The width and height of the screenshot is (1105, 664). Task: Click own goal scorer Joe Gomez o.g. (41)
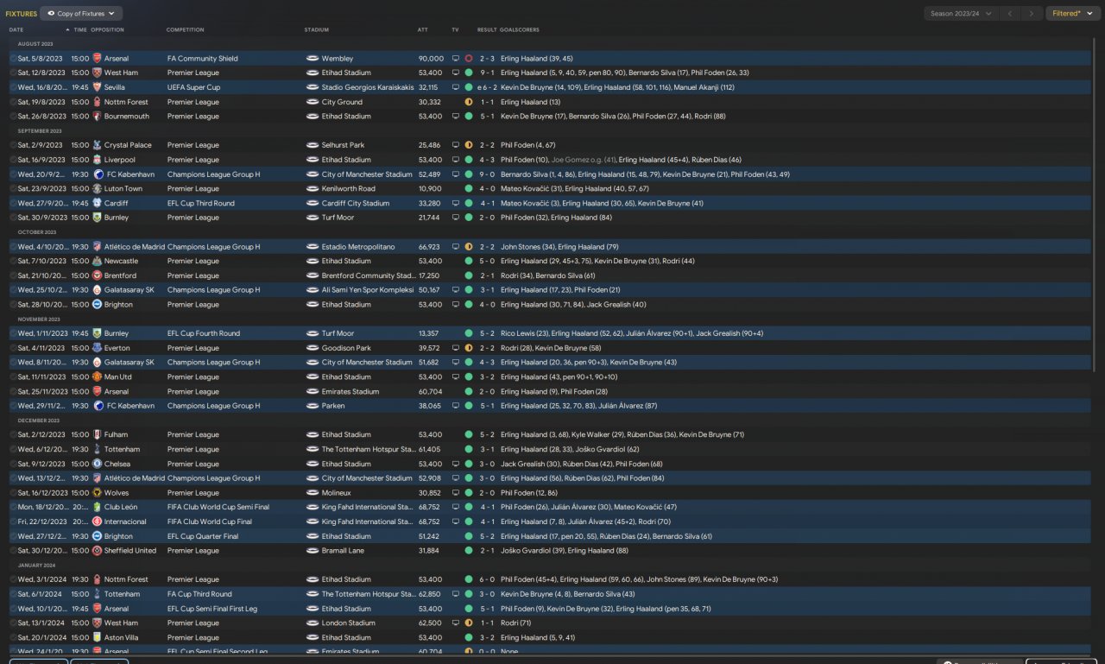pos(584,160)
